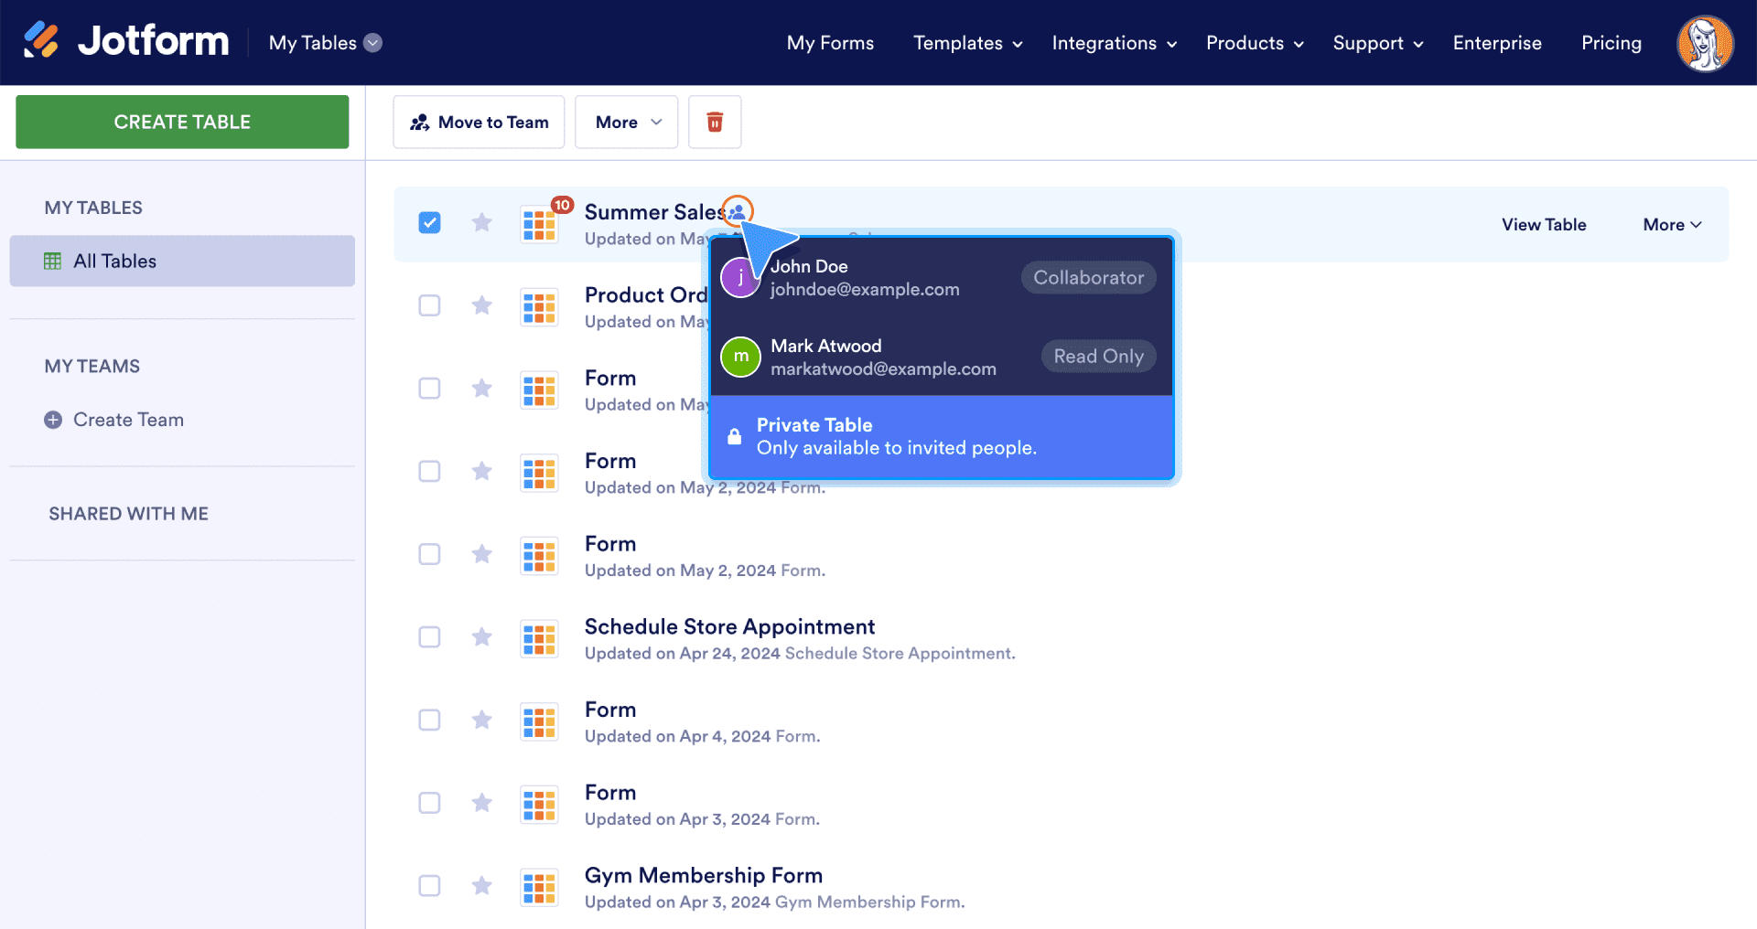Click View Table for Summer Sales
Screen dimensions: 1757x929
pos(1543,225)
